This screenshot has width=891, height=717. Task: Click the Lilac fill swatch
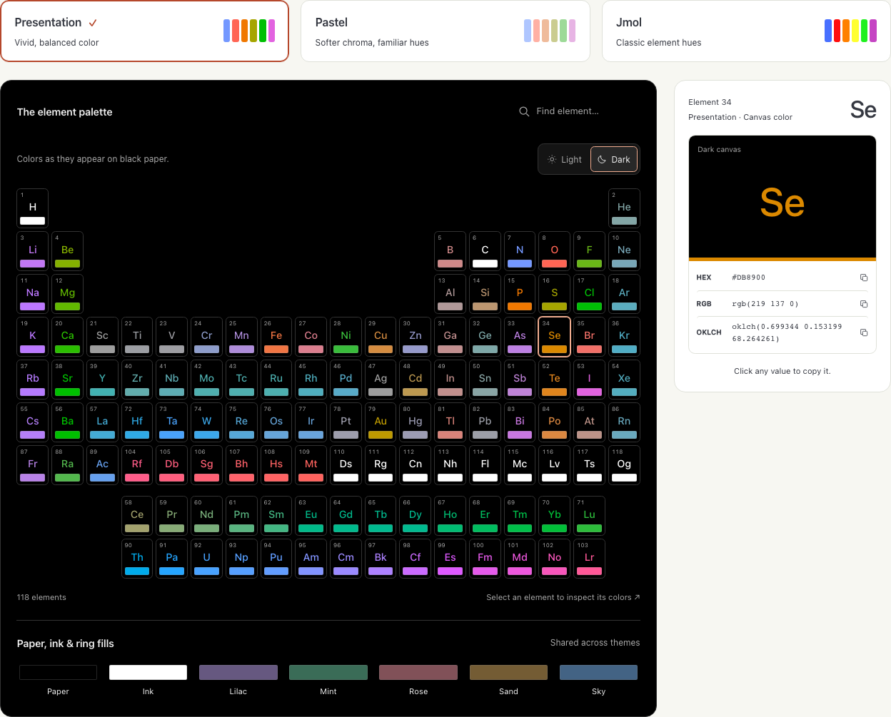[x=238, y=672]
